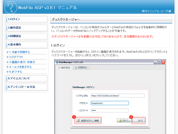Go to 4-5.終了する link

14,72
